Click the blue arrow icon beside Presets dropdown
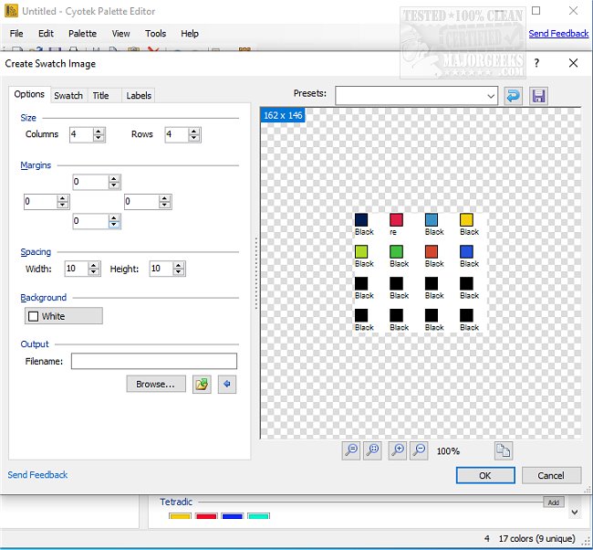The height and width of the screenshot is (550, 593). click(x=514, y=96)
